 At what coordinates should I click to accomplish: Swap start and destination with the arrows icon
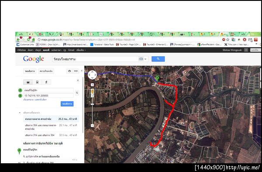point(77,93)
